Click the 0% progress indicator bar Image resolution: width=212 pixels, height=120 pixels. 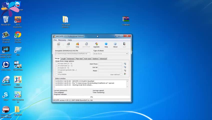click(x=91, y=97)
